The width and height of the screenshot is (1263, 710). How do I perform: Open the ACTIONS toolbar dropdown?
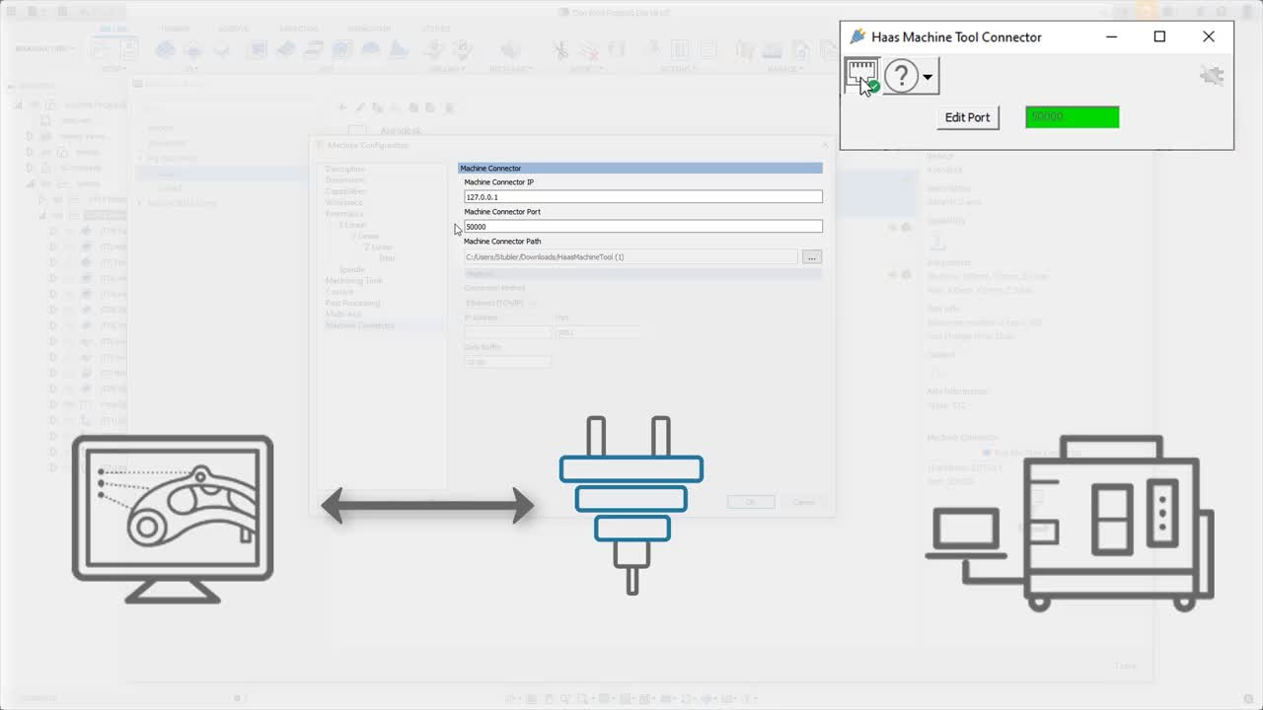tap(678, 69)
